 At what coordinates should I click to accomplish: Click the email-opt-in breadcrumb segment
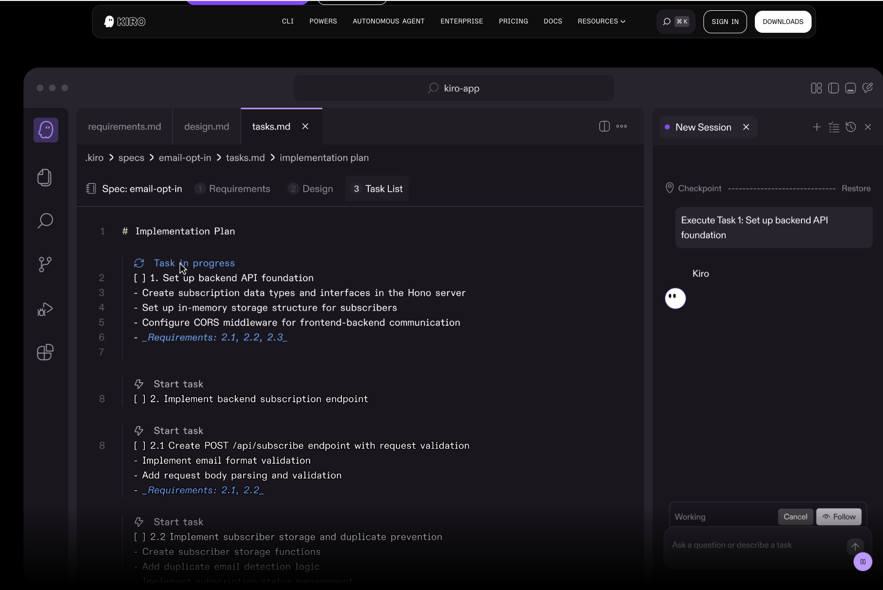(x=185, y=158)
